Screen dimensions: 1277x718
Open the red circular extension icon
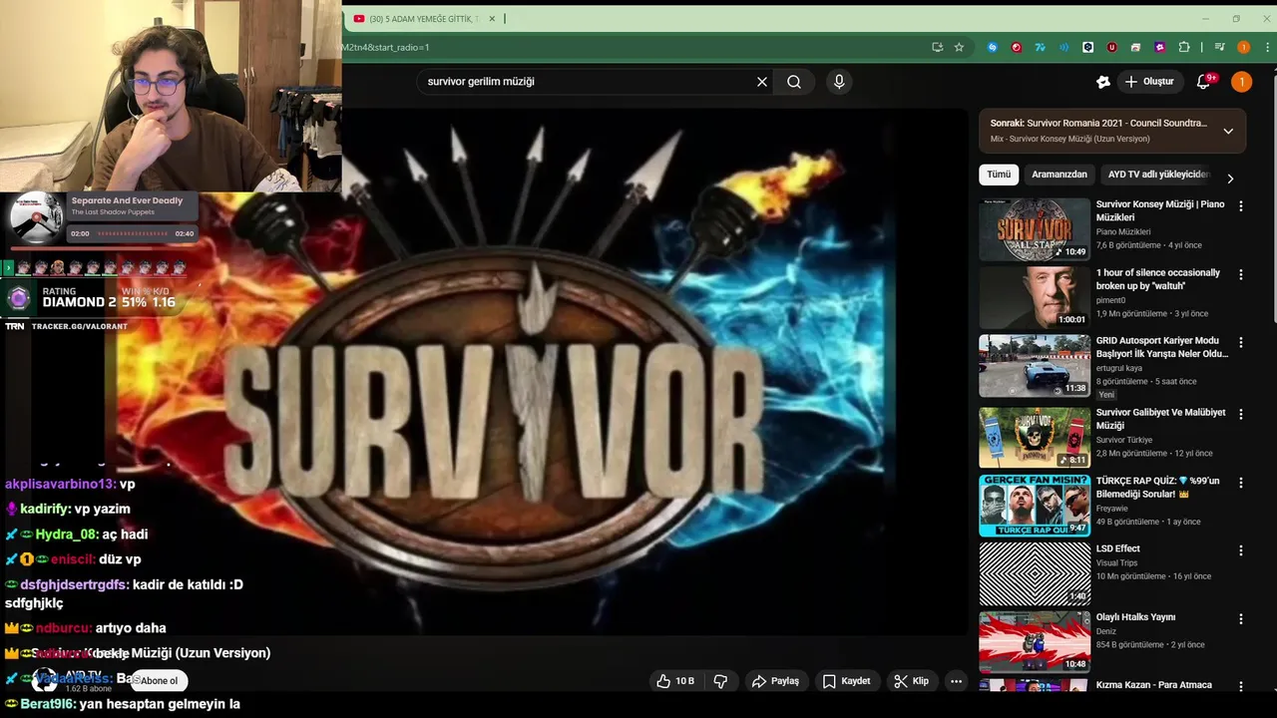[x=1017, y=47]
